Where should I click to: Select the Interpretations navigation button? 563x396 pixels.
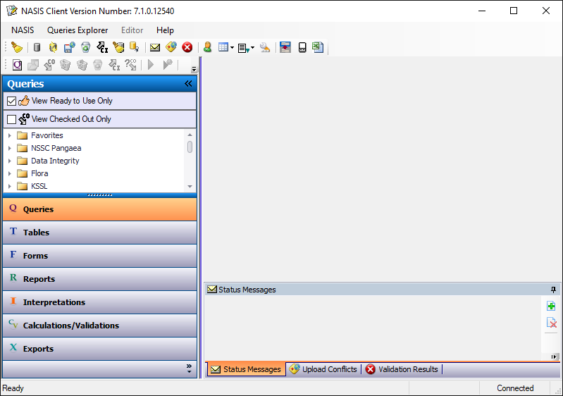[x=100, y=302]
